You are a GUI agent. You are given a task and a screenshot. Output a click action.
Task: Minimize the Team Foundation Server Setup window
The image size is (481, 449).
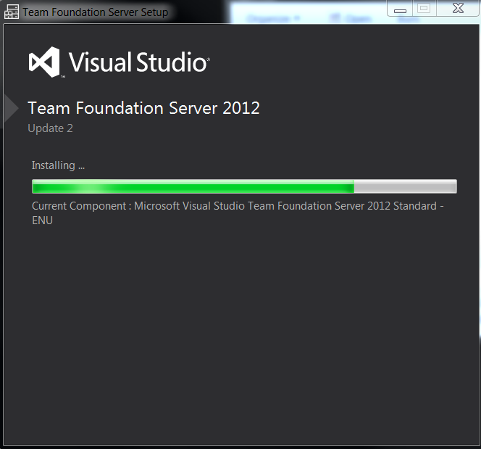coord(400,8)
